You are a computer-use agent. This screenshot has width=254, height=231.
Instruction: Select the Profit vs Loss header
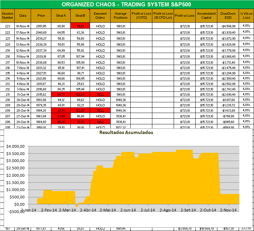tap(185, 16)
